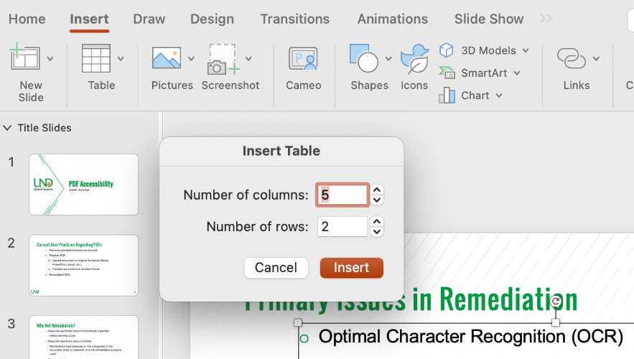Go to the Design tab
Image resolution: width=634 pixels, height=359 pixels.
[x=212, y=19]
